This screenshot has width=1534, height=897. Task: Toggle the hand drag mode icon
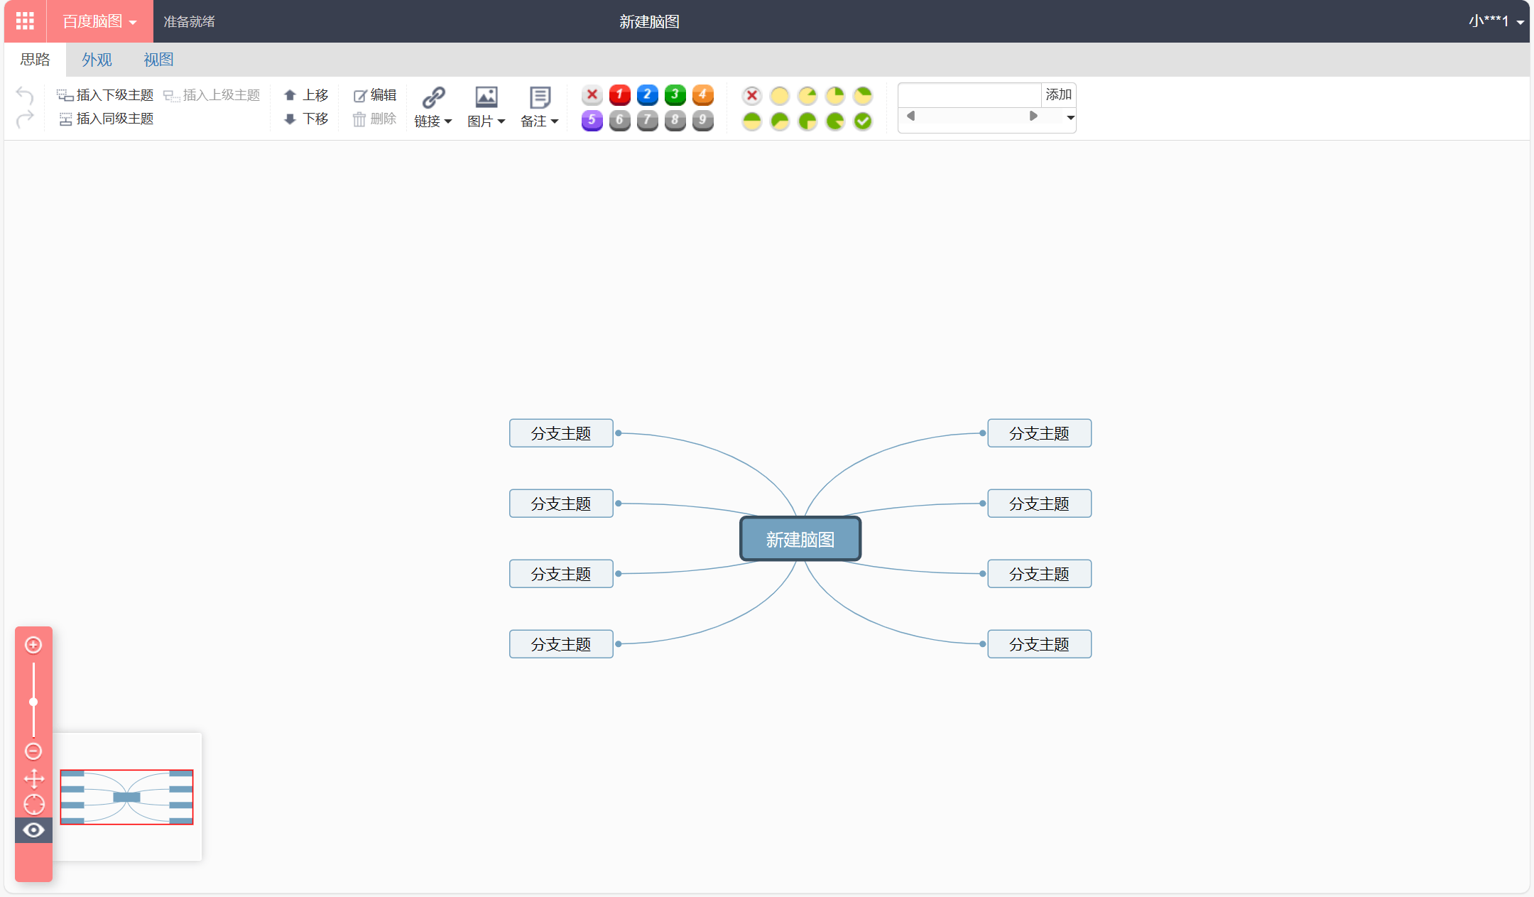point(33,778)
